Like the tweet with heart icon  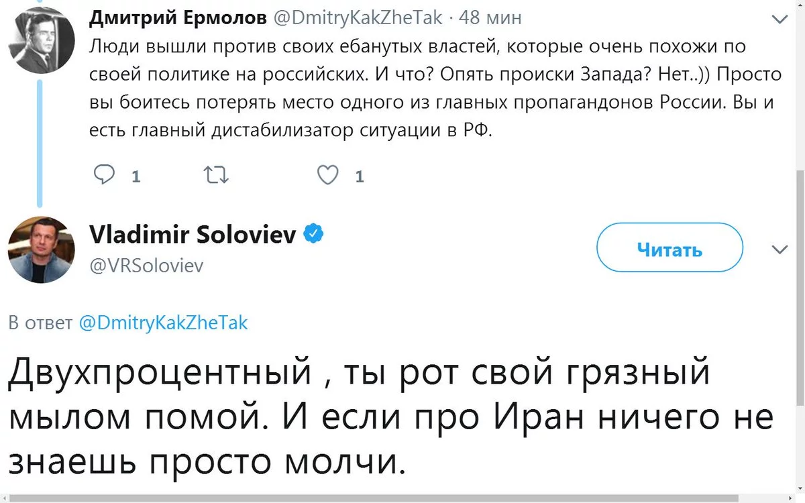327,176
